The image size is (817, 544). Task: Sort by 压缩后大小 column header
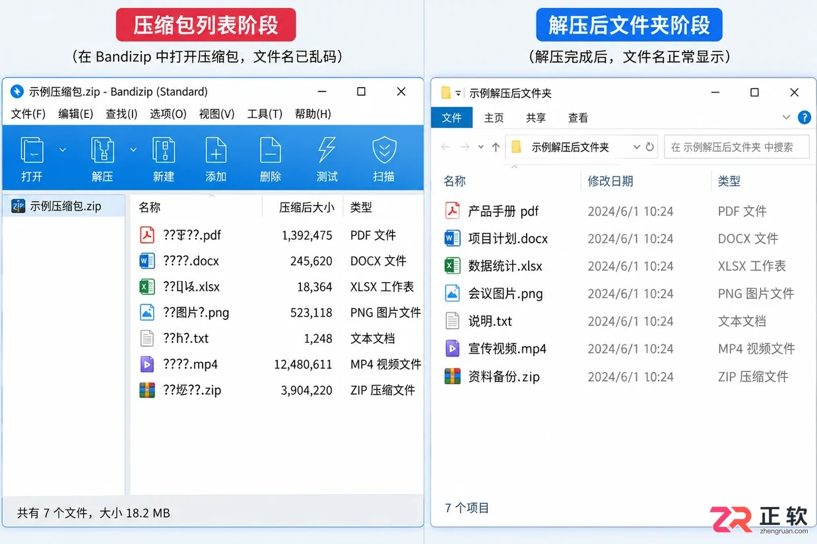pos(306,207)
